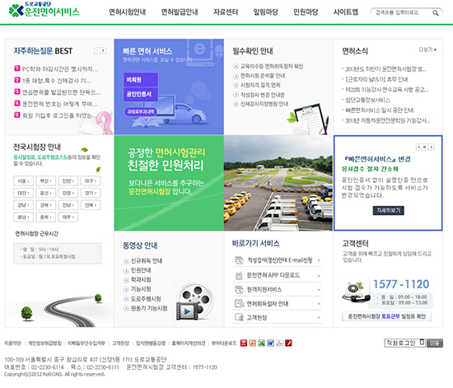Open the Excel viewer download icon
The height and width of the screenshot is (388, 453).
click(261, 343)
